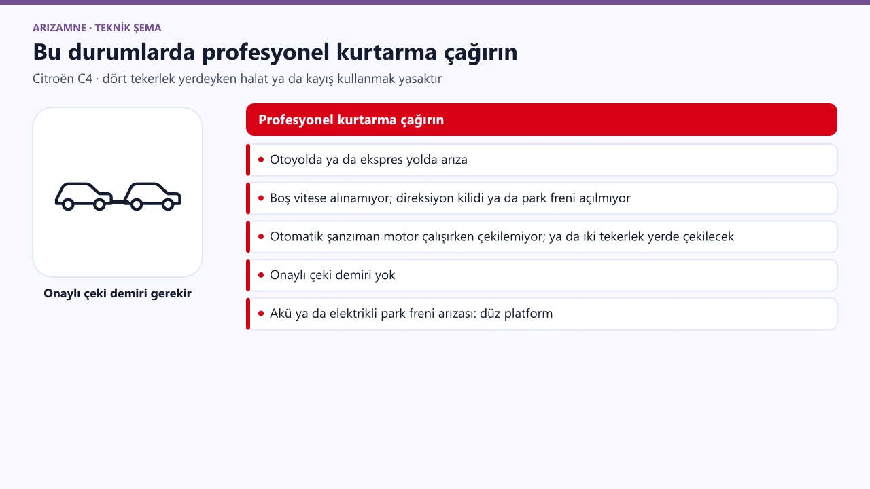Image resolution: width=870 pixels, height=489 pixels.
Task: Click the red 'Profesyonel kurtarma çağırın' header
Action: point(542,120)
